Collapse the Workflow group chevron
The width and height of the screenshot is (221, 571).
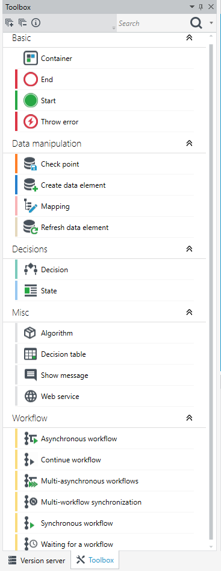189,418
